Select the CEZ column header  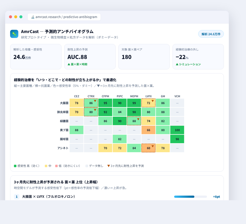click(77, 96)
